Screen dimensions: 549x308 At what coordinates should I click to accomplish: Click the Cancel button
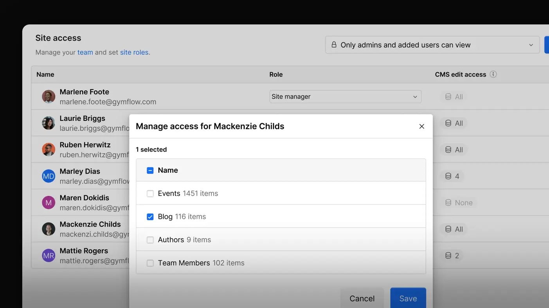coord(362,298)
